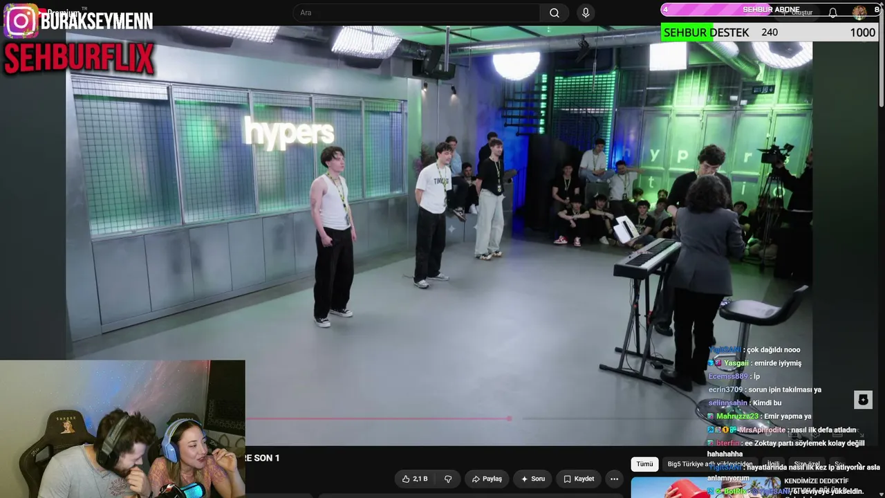This screenshot has width=885, height=498.
Task: Dislike the video with the thumbs-down
Action: click(448, 479)
